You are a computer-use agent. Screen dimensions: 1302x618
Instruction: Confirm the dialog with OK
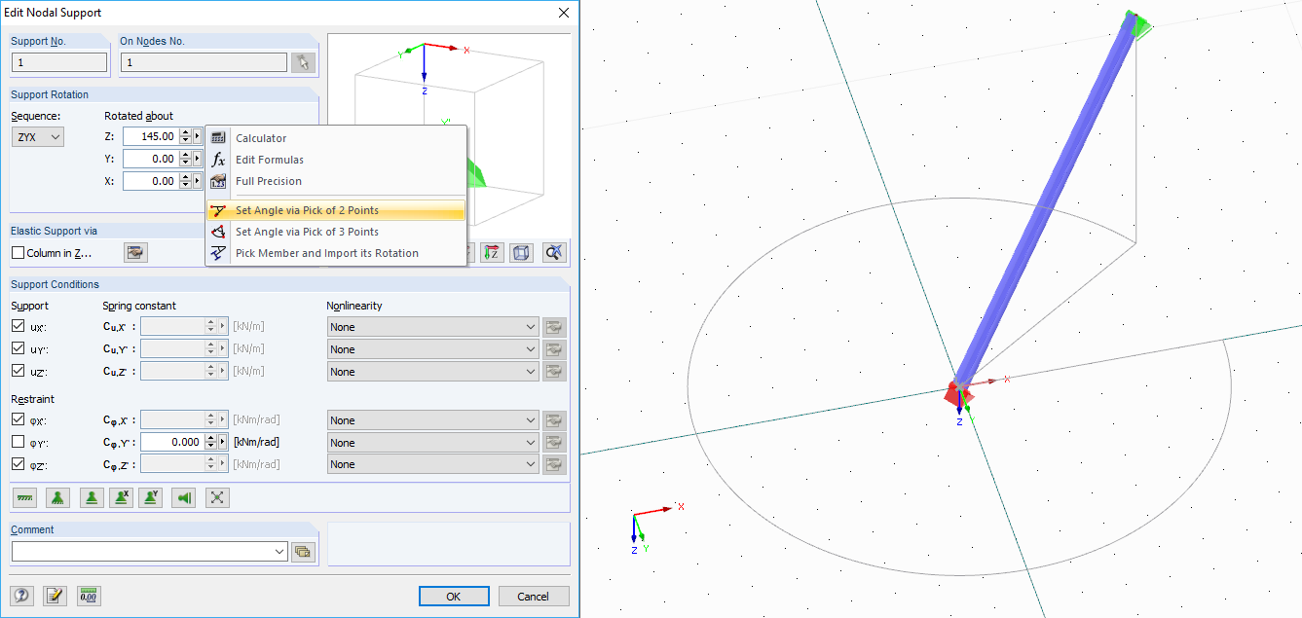pyautogui.click(x=453, y=596)
